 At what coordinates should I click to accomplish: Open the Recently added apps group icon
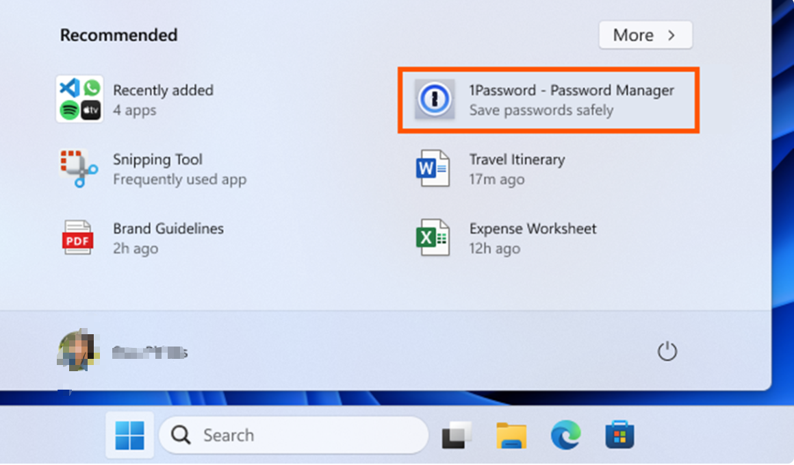pos(79,99)
